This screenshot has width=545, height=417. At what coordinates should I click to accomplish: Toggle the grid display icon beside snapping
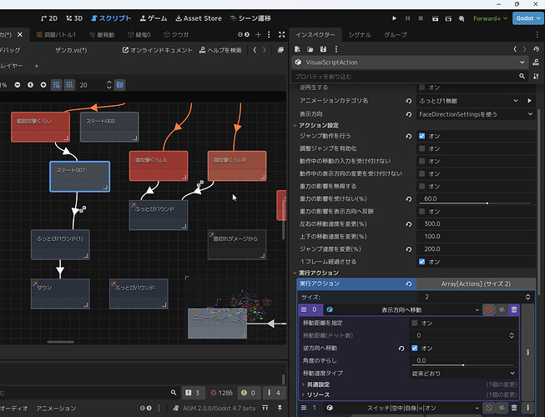69,85
